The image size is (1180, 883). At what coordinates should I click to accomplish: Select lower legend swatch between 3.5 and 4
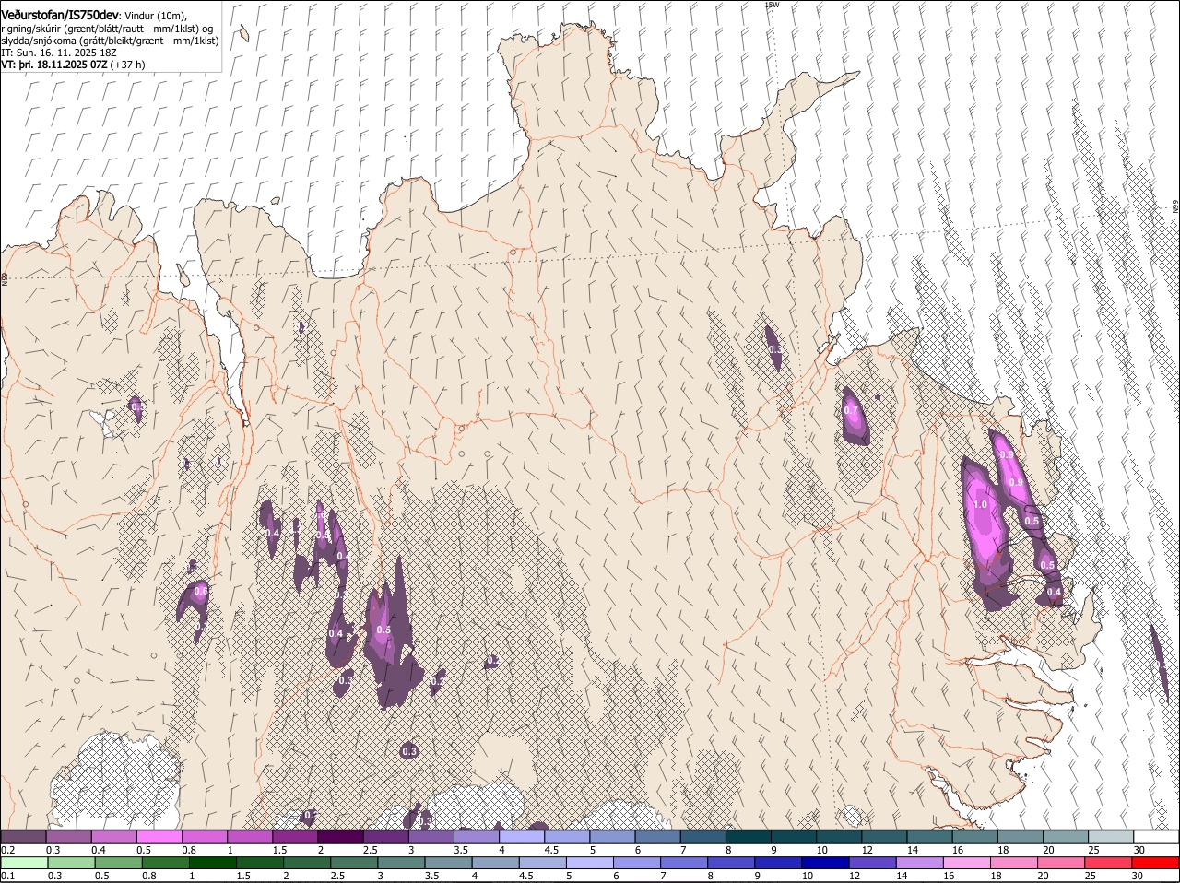(x=448, y=863)
